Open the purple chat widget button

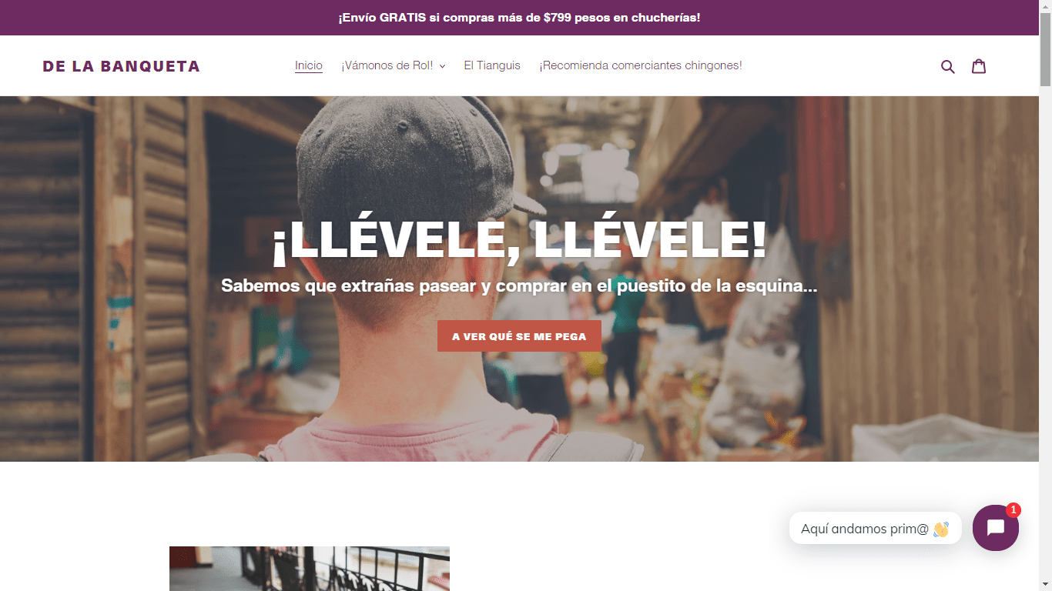996,528
